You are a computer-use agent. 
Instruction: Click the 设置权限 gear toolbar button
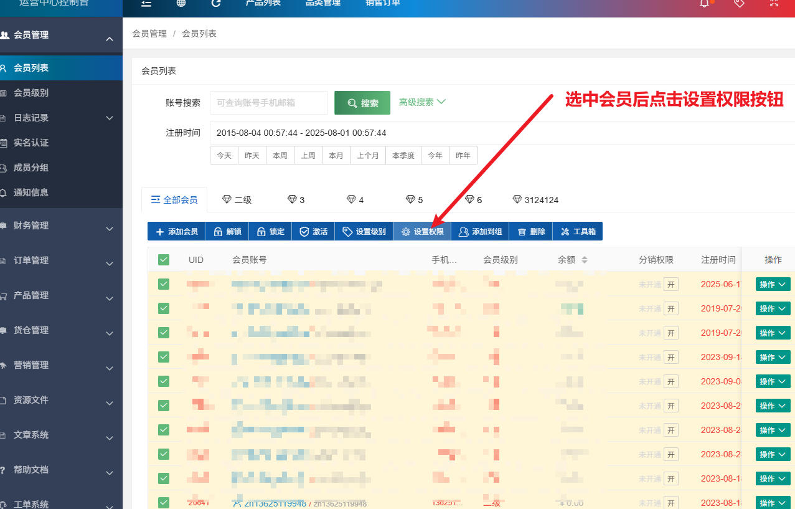tap(422, 232)
